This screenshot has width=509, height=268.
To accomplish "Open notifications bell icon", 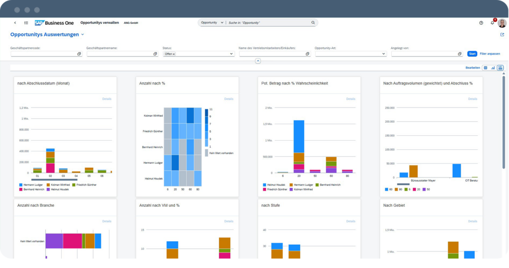I will [493, 23].
